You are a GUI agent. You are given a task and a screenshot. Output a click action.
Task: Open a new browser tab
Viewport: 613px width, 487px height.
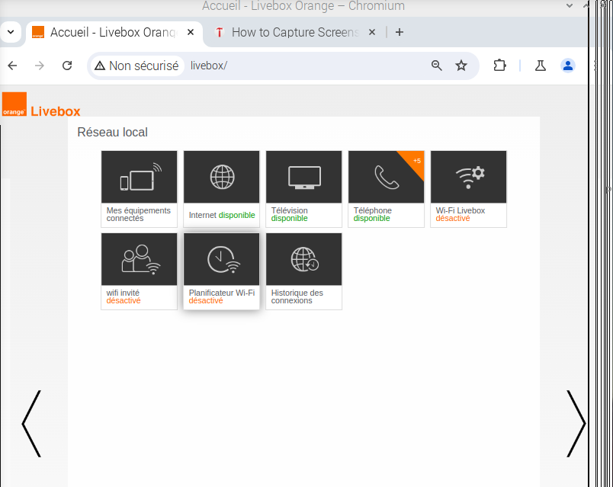[x=400, y=32]
